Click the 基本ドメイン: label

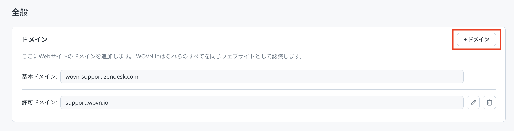click(39, 77)
